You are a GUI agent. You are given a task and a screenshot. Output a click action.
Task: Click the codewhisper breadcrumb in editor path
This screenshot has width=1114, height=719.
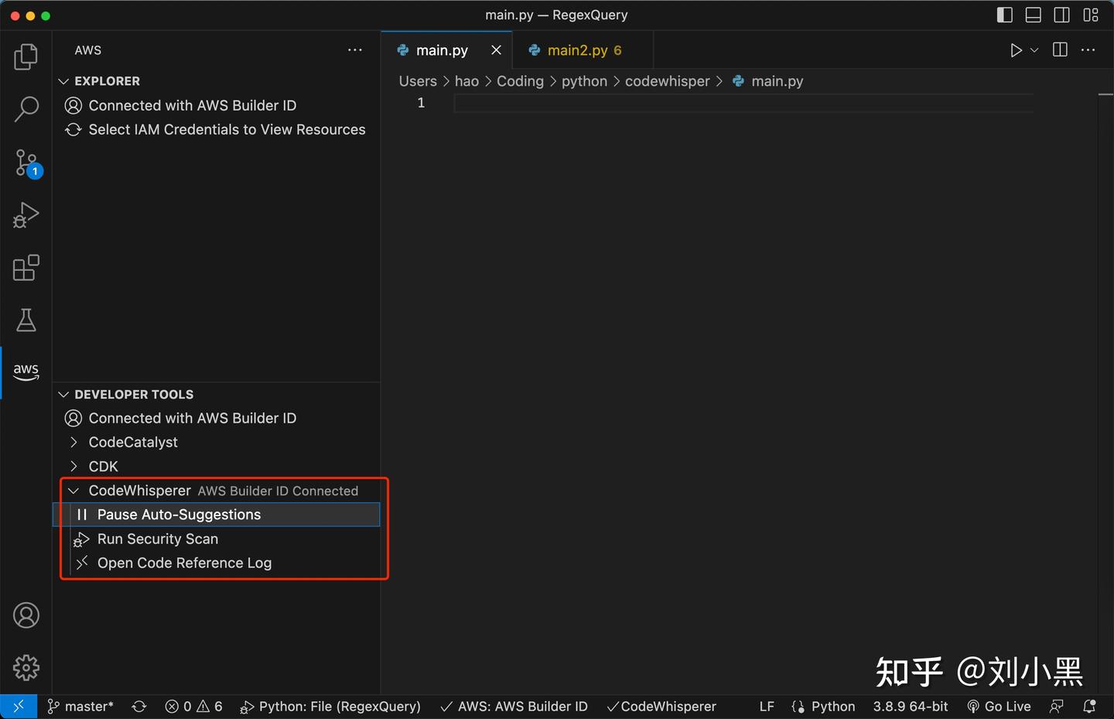pos(667,80)
